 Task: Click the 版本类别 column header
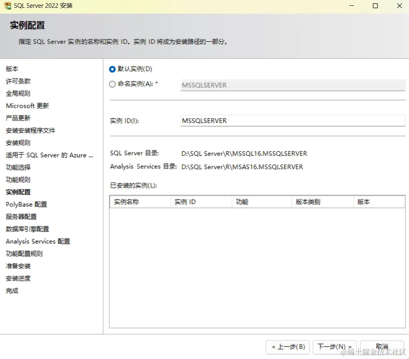(308, 202)
